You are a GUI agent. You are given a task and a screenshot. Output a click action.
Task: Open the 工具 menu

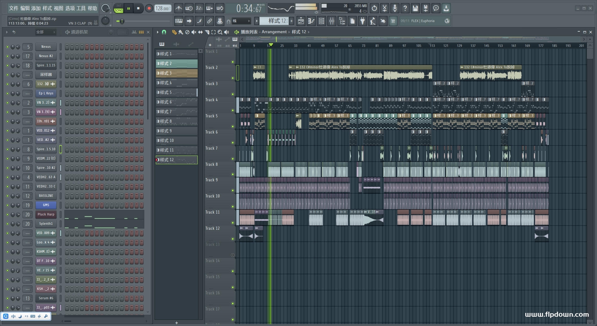click(x=81, y=8)
